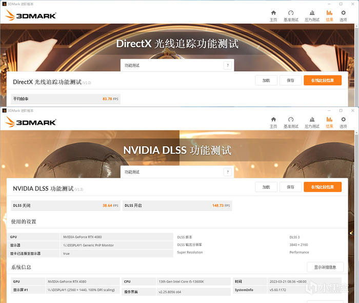The height and width of the screenshot is (303, 359).
Task: Click 3DMark logo in top window
Action: [30, 15]
